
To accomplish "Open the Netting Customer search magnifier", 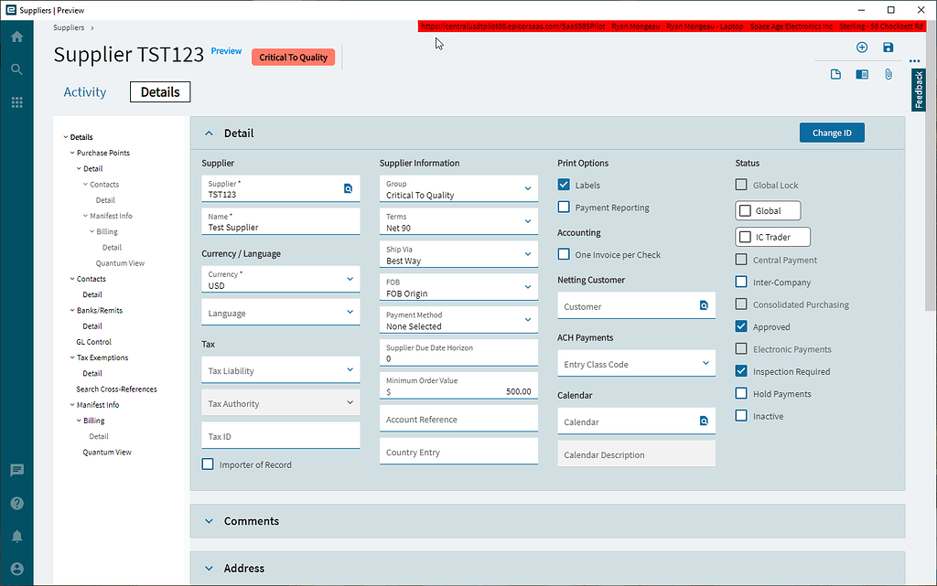I will point(703,305).
